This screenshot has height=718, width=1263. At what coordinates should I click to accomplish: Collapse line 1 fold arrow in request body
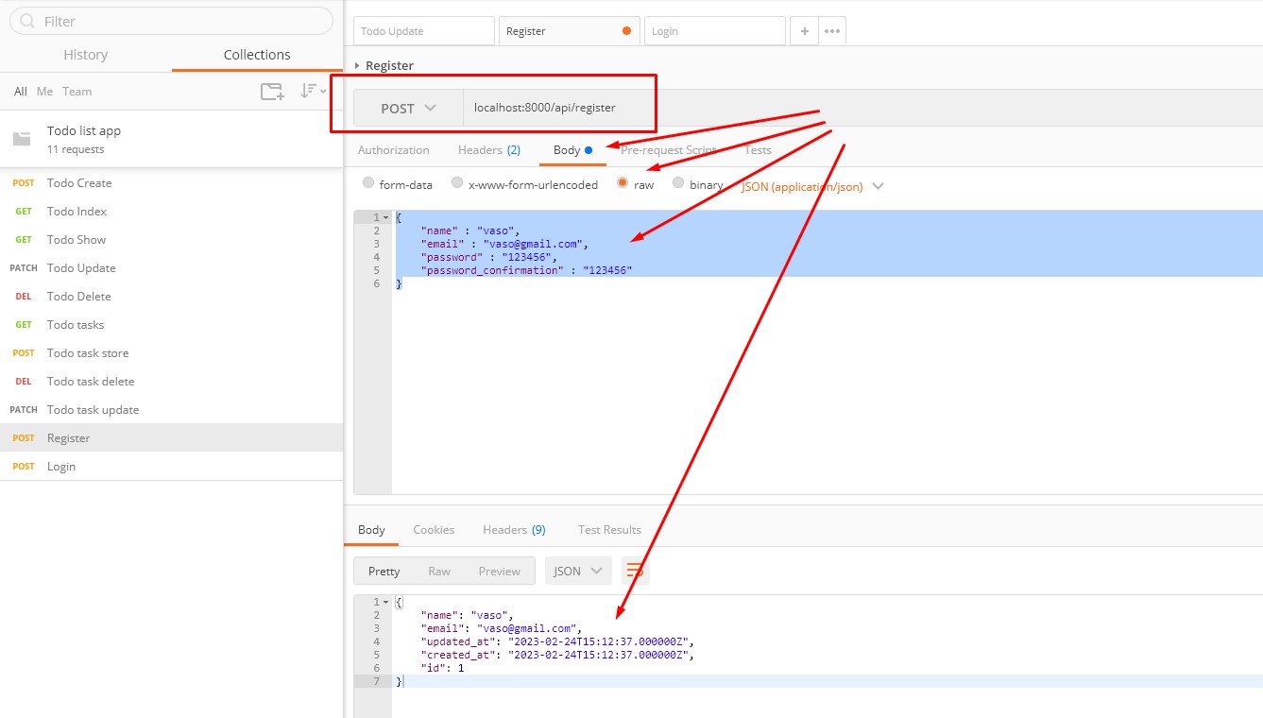click(385, 218)
